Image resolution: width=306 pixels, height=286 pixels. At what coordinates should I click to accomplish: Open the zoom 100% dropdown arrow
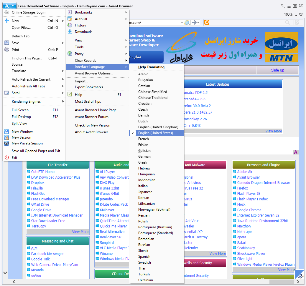pyautogui.click(x=295, y=15)
